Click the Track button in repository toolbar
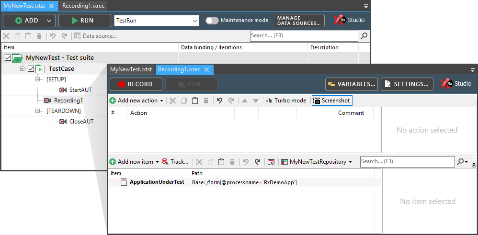 (175, 162)
